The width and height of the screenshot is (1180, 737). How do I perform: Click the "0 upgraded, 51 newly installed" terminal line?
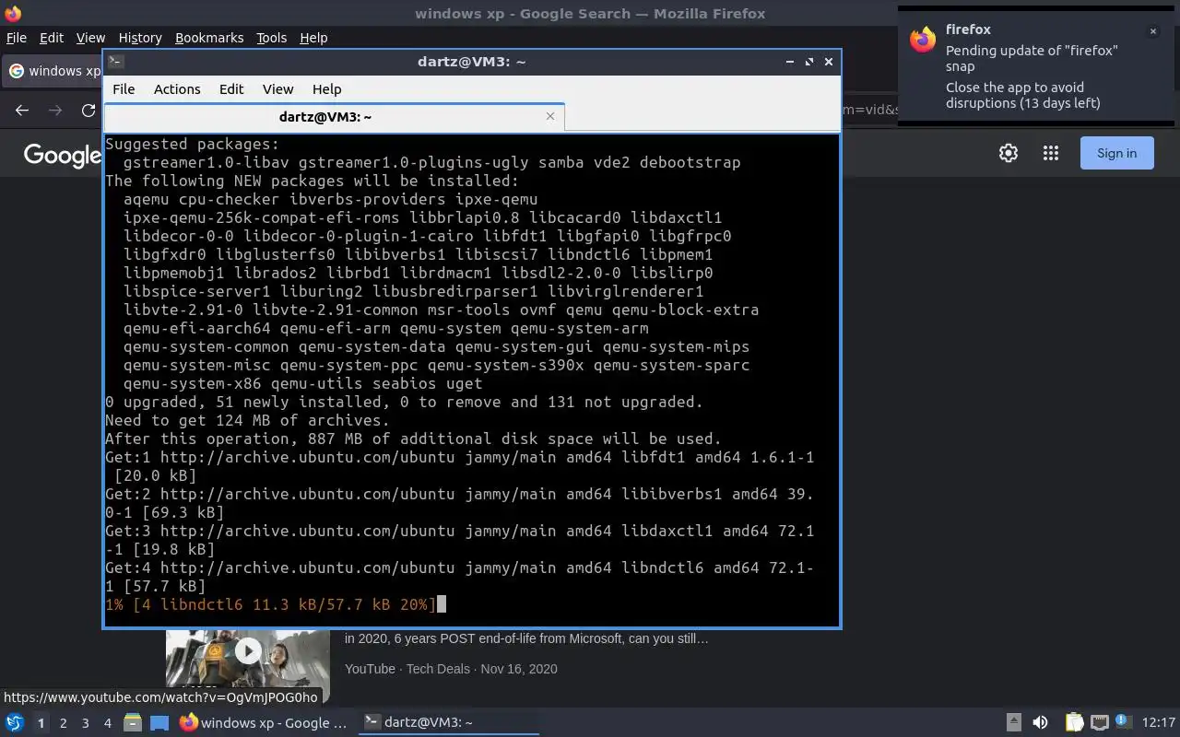(404, 402)
